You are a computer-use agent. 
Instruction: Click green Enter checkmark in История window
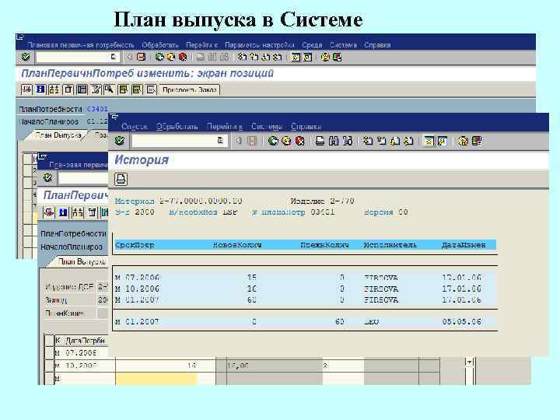pos(120,140)
